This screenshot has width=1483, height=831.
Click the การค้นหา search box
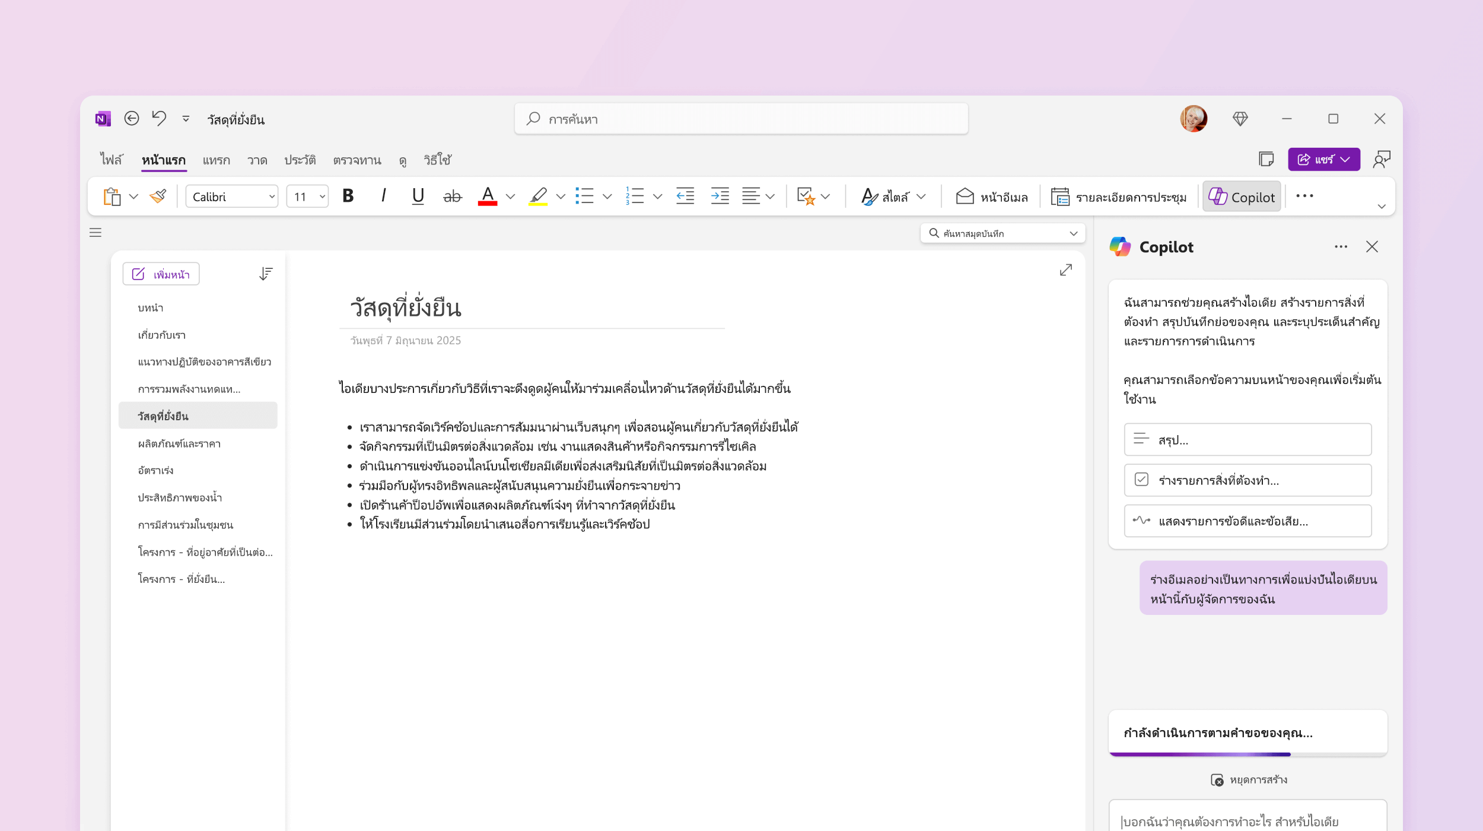(741, 119)
